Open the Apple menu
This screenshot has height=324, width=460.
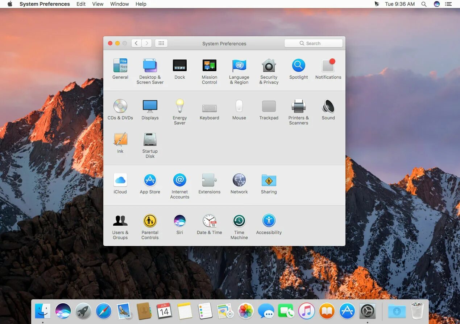pyautogui.click(x=10, y=4)
